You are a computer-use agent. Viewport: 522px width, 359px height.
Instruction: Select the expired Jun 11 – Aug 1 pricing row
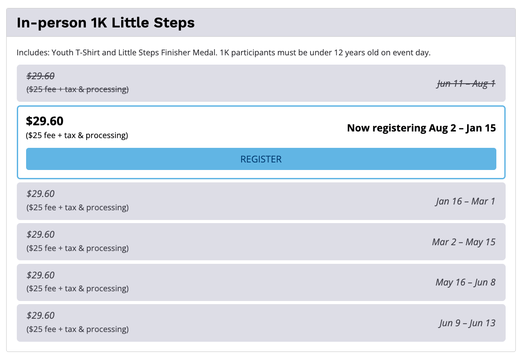(x=261, y=83)
